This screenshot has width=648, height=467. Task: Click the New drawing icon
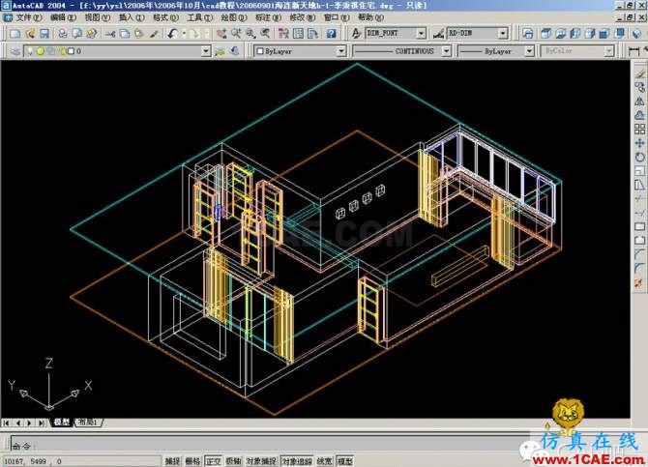[x=15, y=34]
